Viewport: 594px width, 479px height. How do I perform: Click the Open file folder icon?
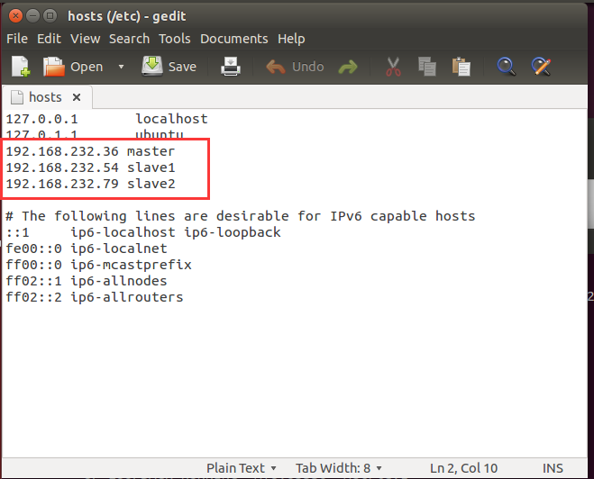[56, 67]
